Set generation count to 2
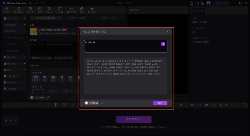 click(x=52, y=91)
